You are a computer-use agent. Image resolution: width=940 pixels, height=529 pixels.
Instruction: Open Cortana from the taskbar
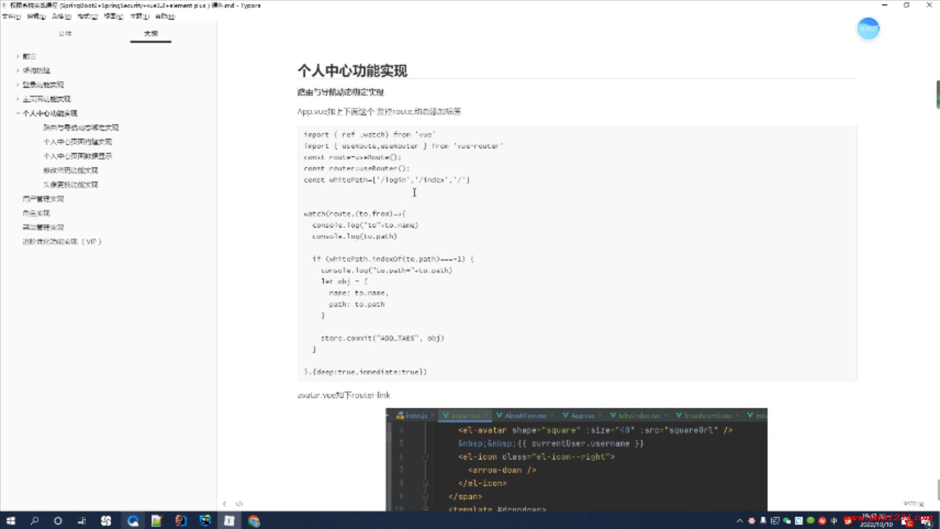(58, 521)
